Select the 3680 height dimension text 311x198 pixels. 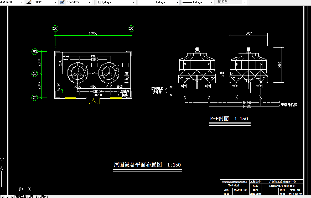click(x=279, y=65)
